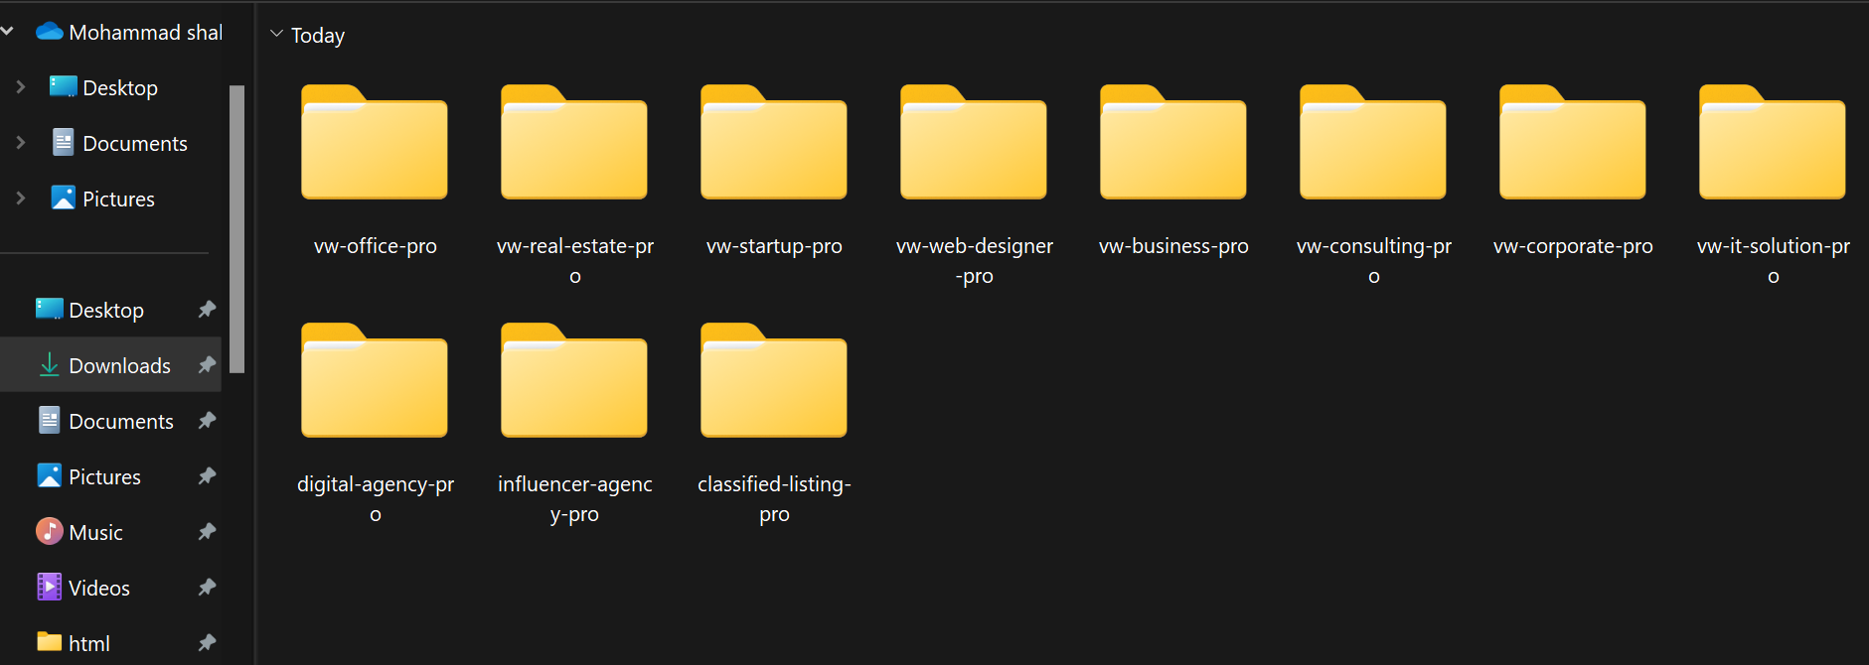The height and width of the screenshot is (665, 1869).
Task: Select the vw-web-designer-pro folder
Action: point(974,144)
